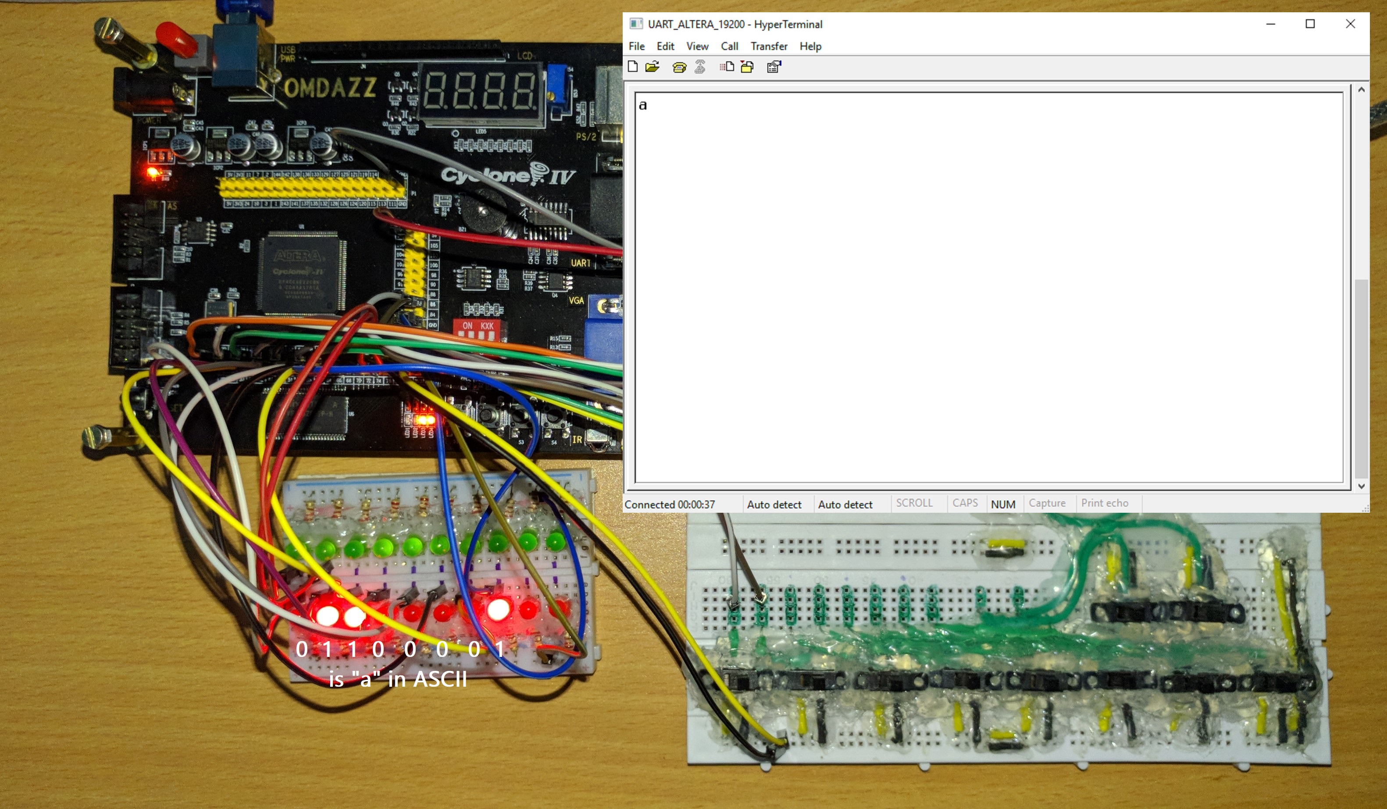Click scrollbar down arrow in terminal

(1362, 486)
